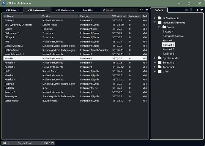The image size is (205, 146).
Task: Select Kontakt 8 in collection tree
Action: click(x=168, y=49)
